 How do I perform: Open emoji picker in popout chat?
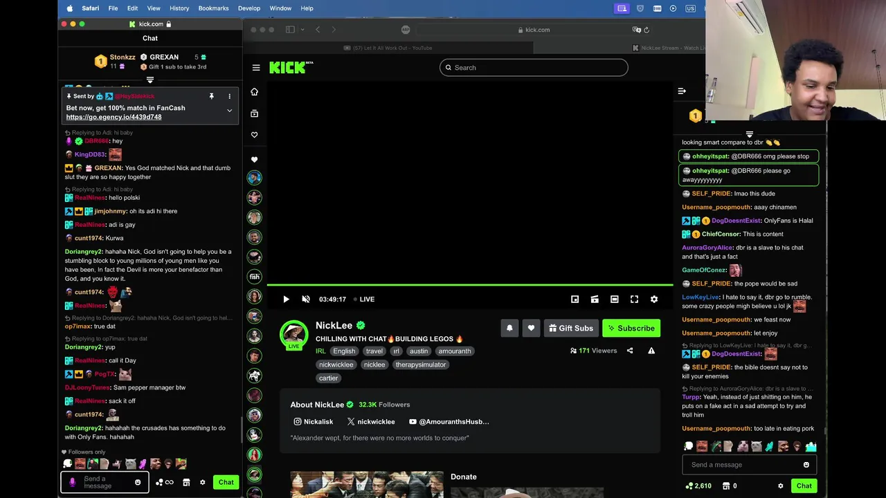click(138, 482)
